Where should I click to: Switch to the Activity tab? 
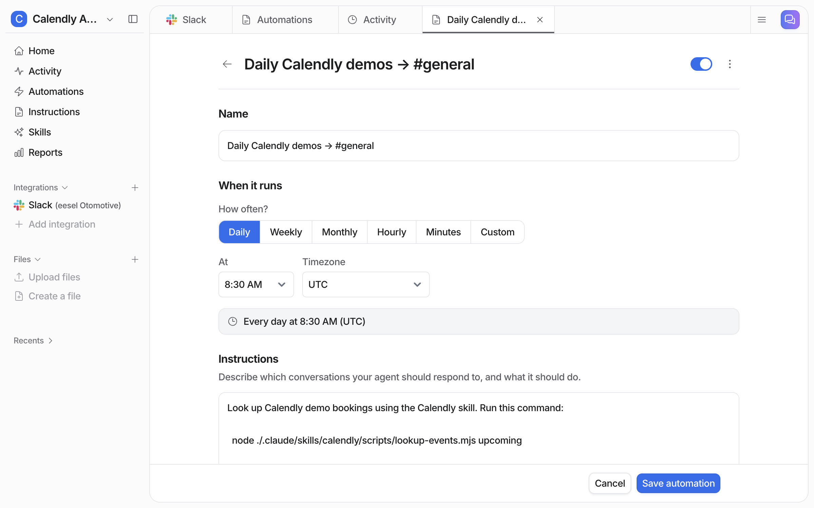point(380,20)
